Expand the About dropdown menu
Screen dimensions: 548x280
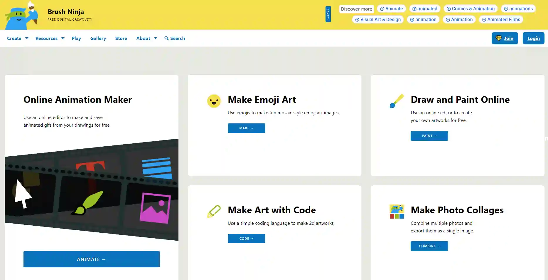(146, 38)
